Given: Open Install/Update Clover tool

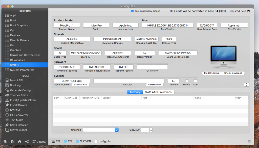Looking at the screenshot, I should click(x=23, y=100).
